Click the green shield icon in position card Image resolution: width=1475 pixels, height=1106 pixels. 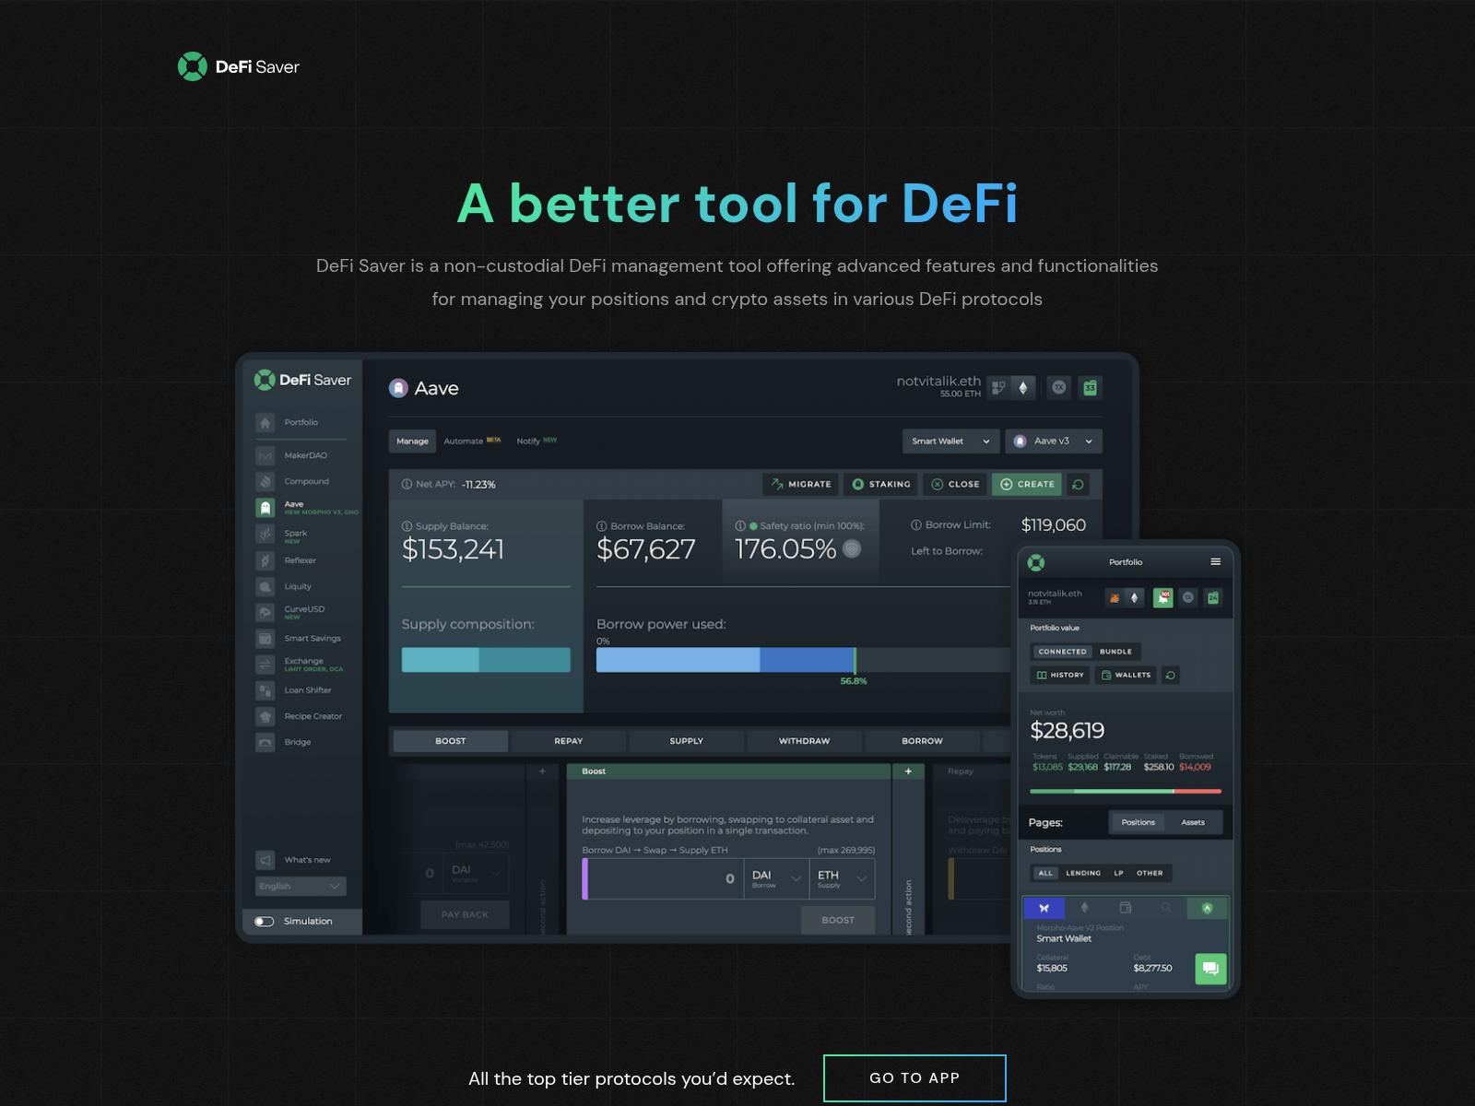1208,908
